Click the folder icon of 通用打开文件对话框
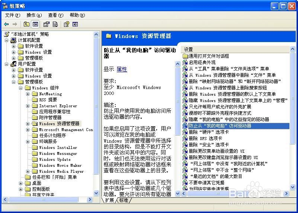298x213 pixels. tap(185, 56)
